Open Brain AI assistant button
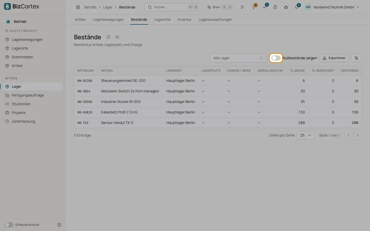Image resolution: width=370 pixels, height=231 pixels. coord(220,7)
